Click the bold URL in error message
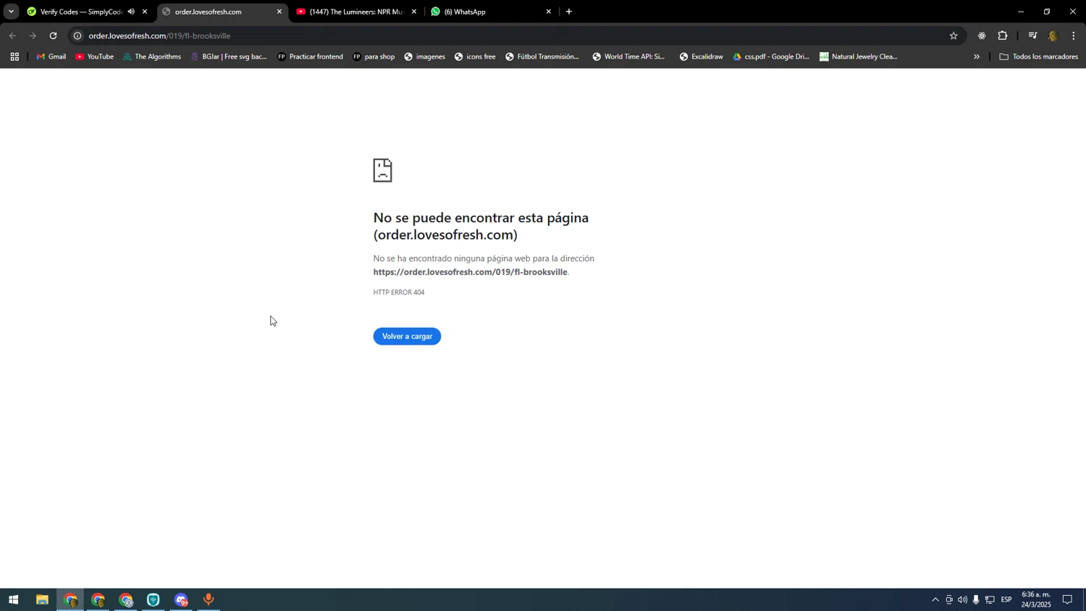 click(471, 272)
